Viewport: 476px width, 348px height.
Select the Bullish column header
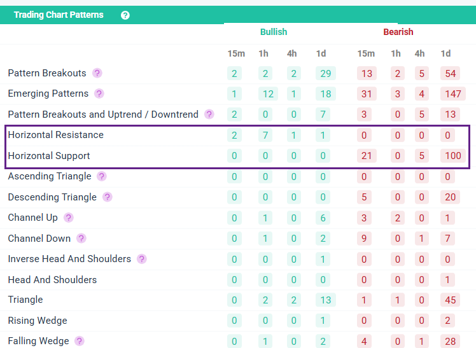point(274,32)
